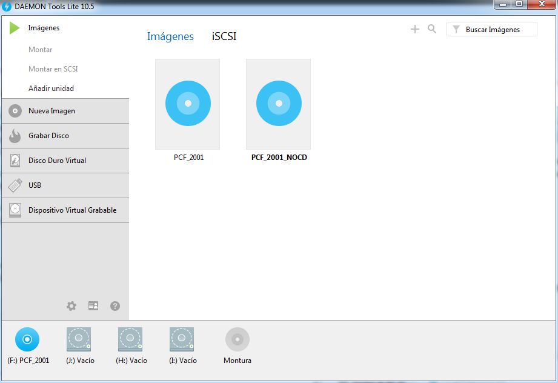Click the DAEMON Tools lightning logo in title bar
Image resolution: width=558 pixels, height=383 pixels.
7,7
